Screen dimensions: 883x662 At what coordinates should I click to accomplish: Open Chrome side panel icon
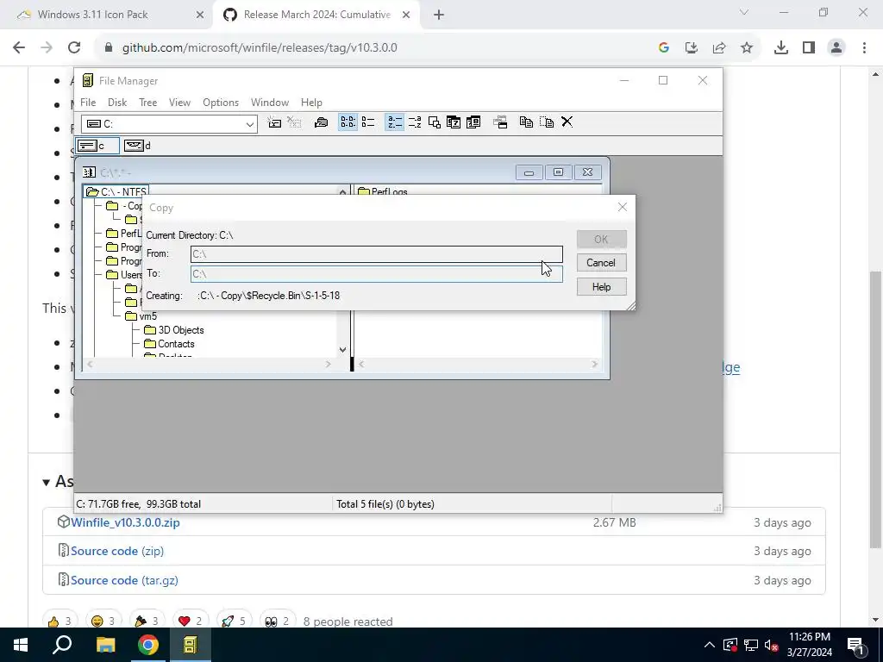[809, 48]
